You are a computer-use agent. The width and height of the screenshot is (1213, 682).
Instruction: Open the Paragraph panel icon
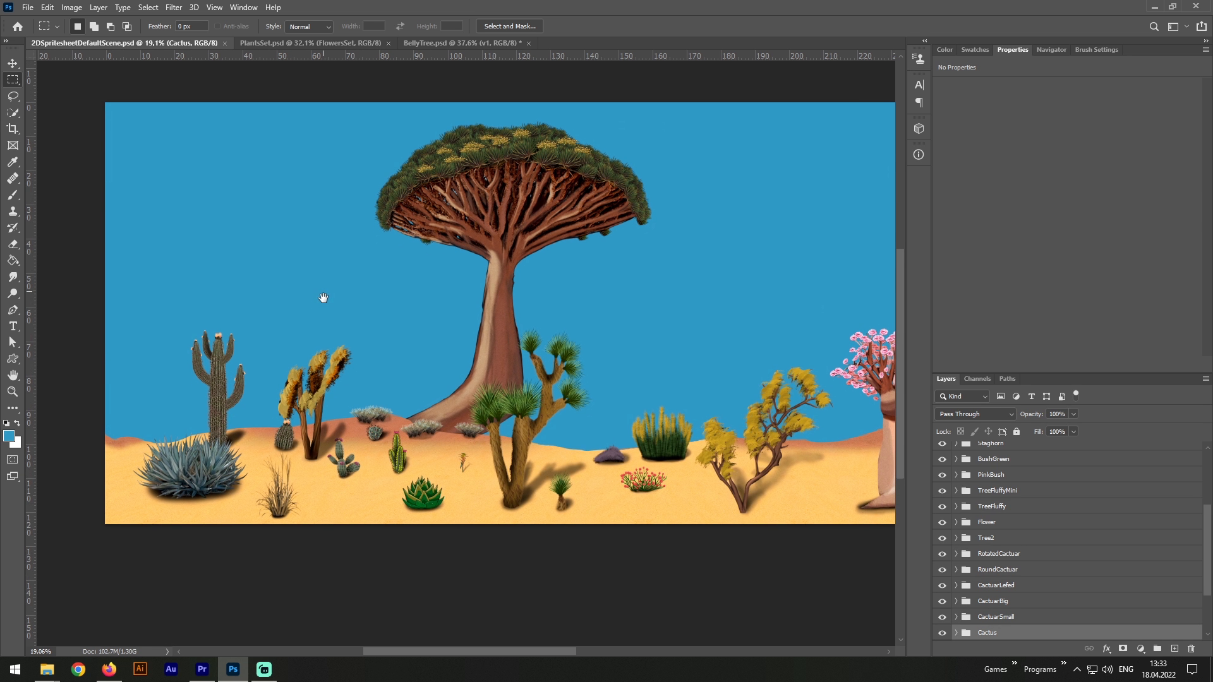[x=919, y=102]
